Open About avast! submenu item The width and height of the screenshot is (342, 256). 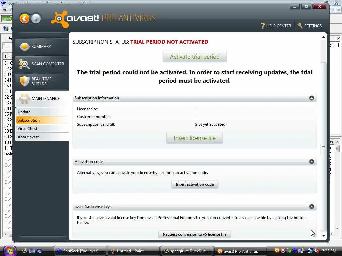click(42, 137)
